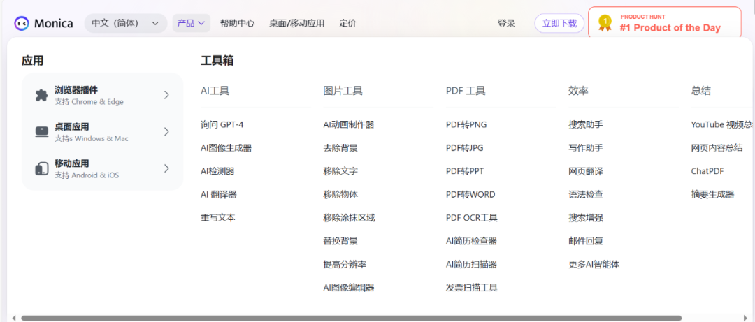Viewport: 755px width, 322px height.
Task: Go to the 定价 page
Action: (347, 23)
